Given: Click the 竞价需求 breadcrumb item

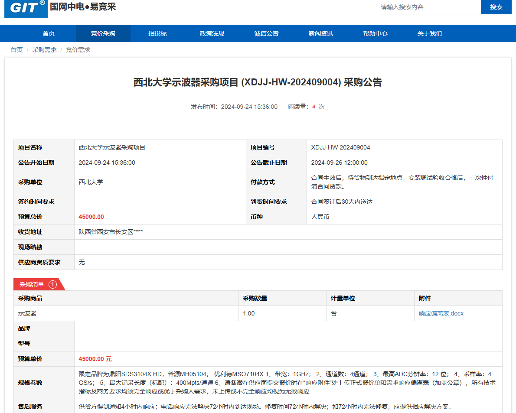Looking at the screenshot, I should (x=78, y=50).
